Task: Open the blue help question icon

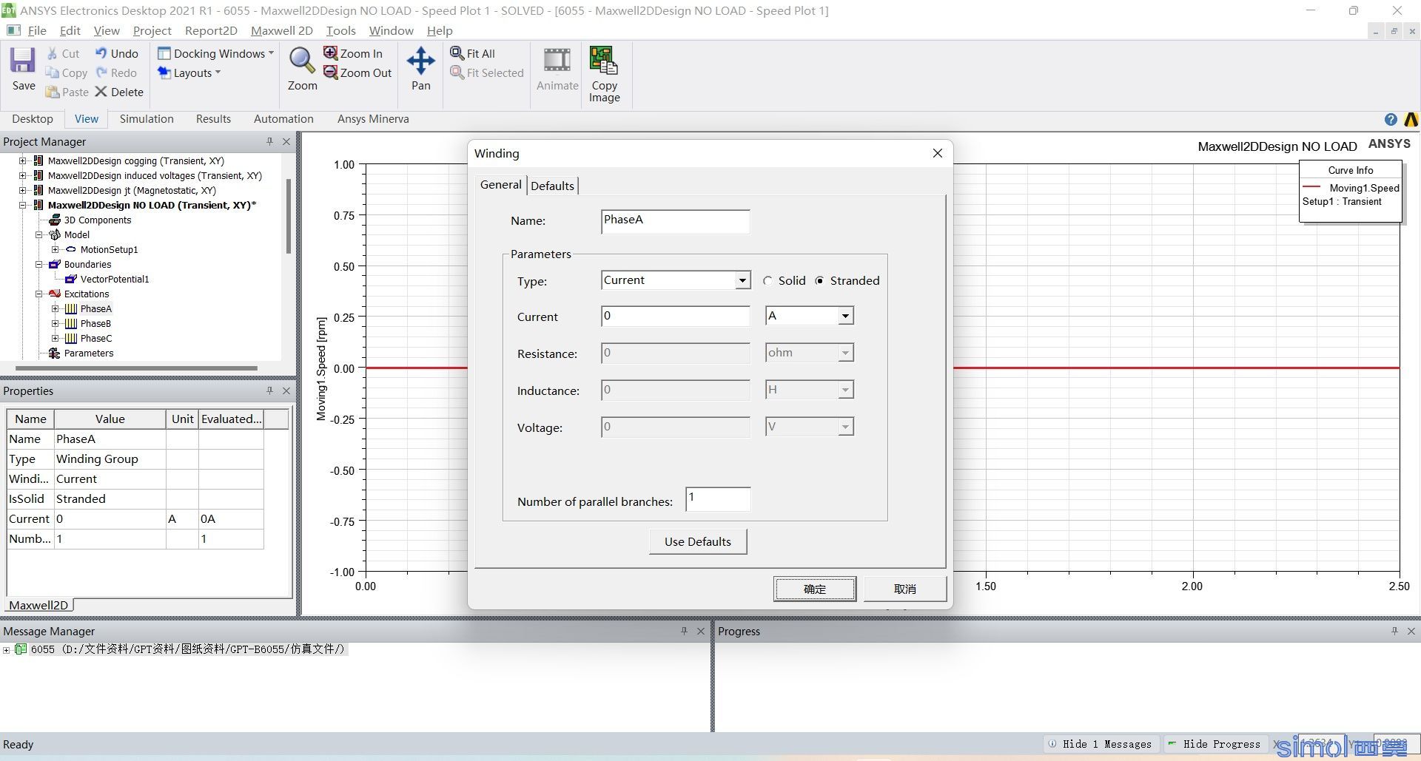Action: 1391,119
